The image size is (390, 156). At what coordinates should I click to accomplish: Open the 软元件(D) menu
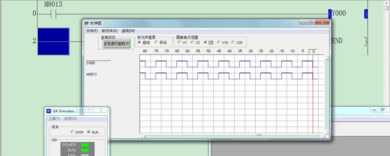click(110, 31)
